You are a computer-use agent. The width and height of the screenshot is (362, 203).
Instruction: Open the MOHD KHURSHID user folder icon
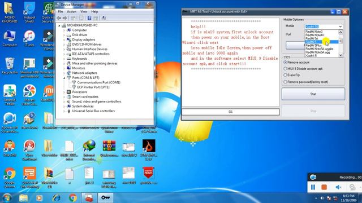coord(10,12)
